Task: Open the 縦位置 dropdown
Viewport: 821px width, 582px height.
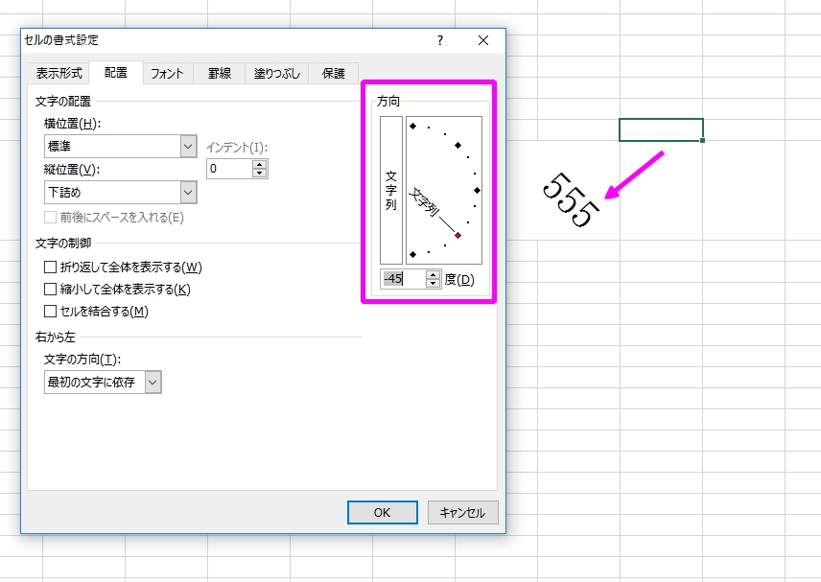Action: pos(188,193)
